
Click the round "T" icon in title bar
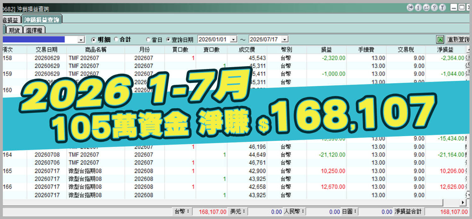click(443, 8)
